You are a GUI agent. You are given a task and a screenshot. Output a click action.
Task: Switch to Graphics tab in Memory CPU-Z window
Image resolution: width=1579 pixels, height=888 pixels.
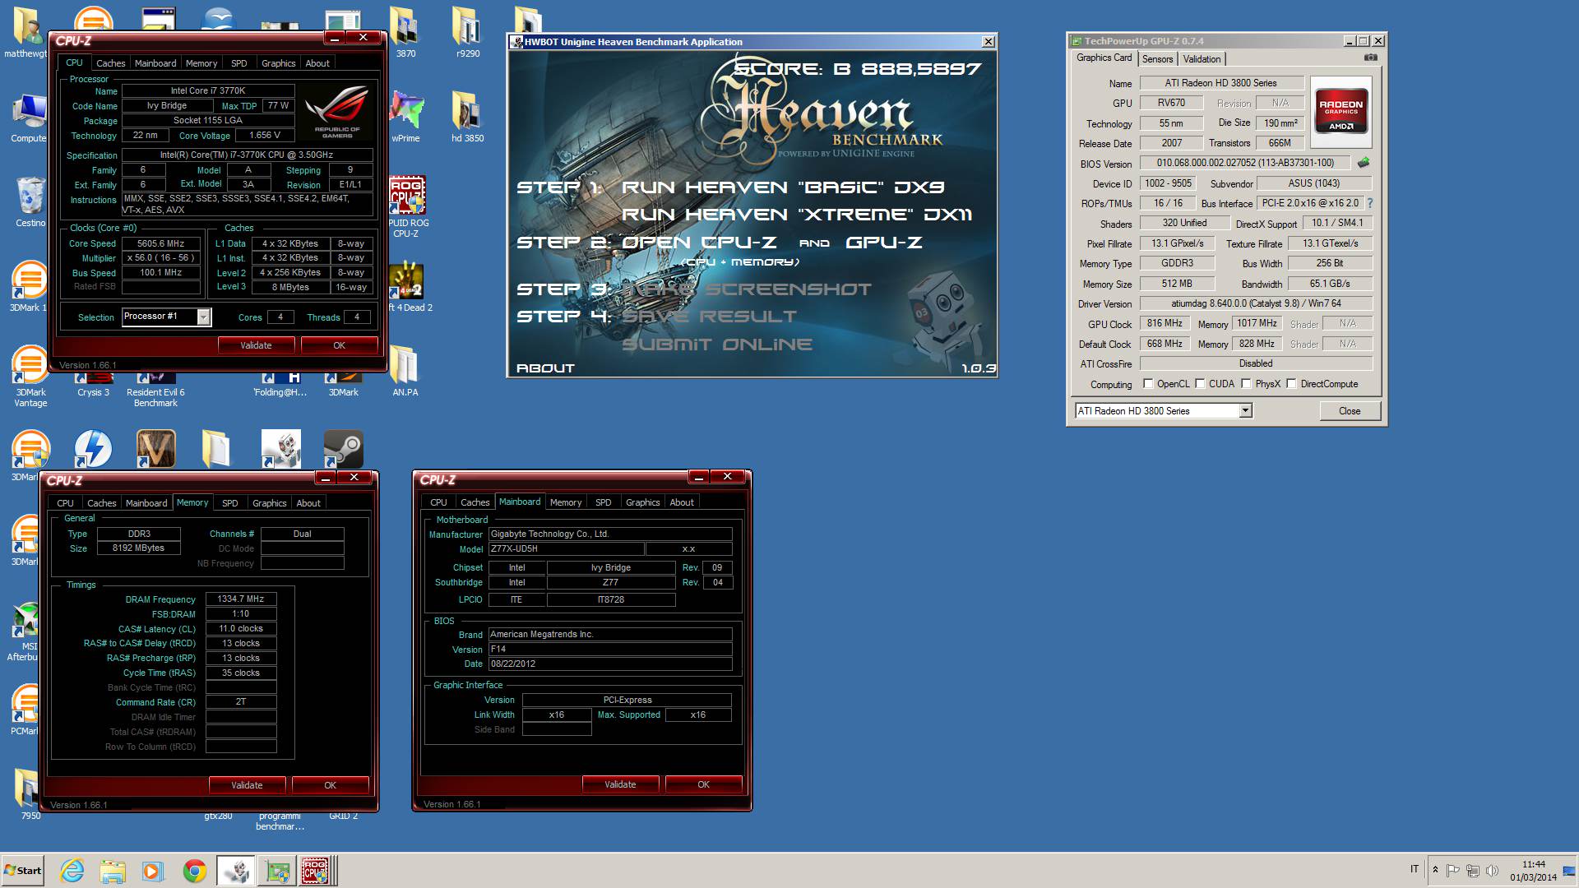coord(269,503)
